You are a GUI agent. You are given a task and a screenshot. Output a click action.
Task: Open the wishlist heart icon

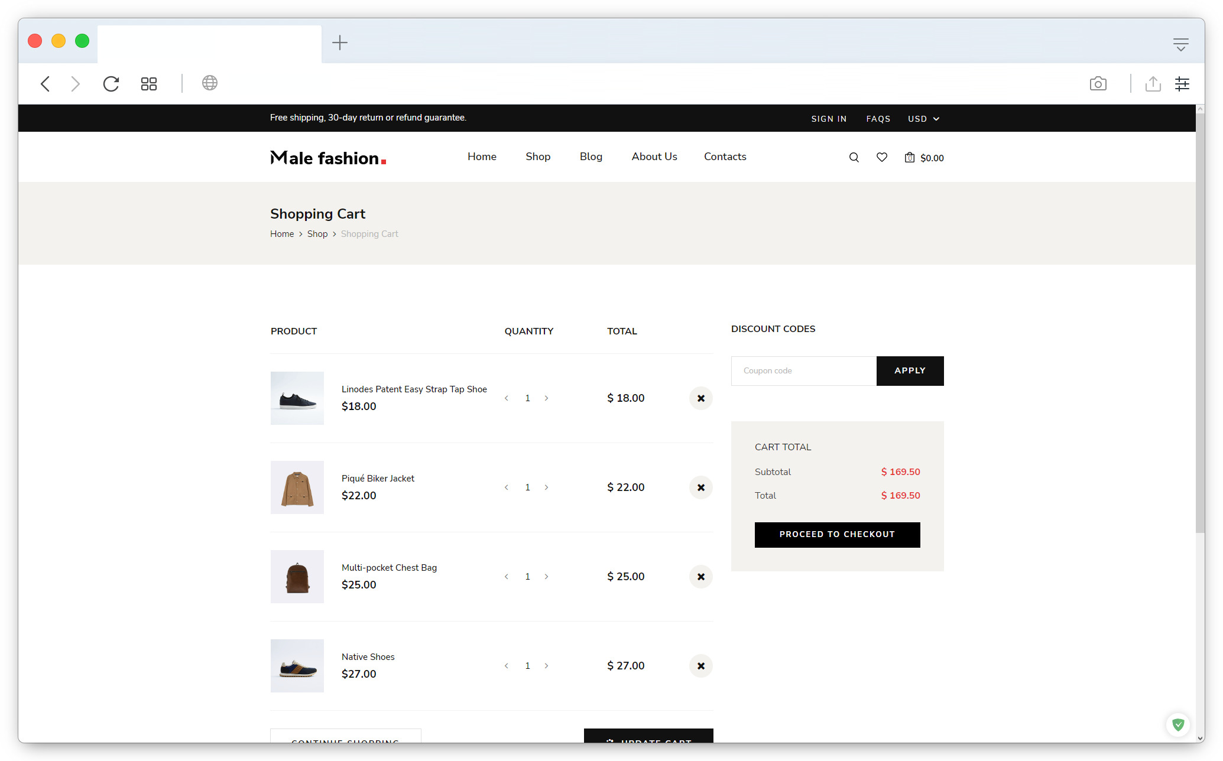pos(882,157)
